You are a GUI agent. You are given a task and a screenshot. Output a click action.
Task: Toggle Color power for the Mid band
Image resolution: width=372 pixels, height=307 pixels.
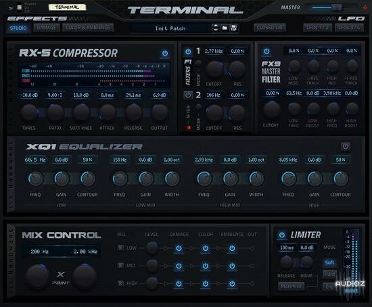[x=206, y=266]
